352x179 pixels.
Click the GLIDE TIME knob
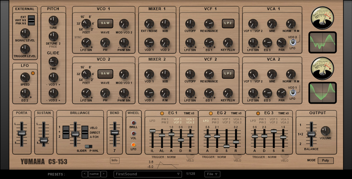tap(53, 61)
